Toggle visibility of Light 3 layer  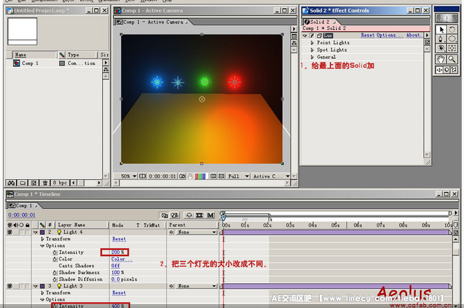(x=10, y=286)
